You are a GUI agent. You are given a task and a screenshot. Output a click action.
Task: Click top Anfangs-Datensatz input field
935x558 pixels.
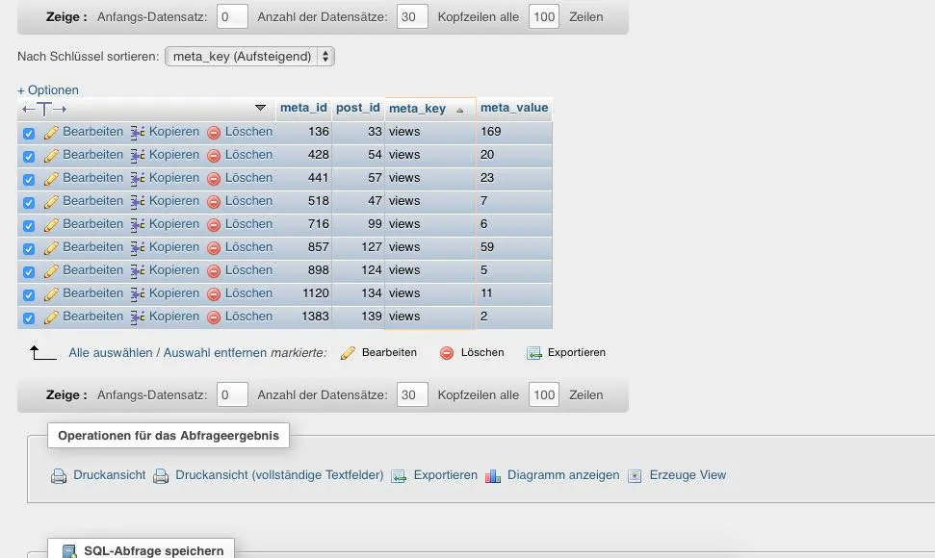(x=233, y=16)
